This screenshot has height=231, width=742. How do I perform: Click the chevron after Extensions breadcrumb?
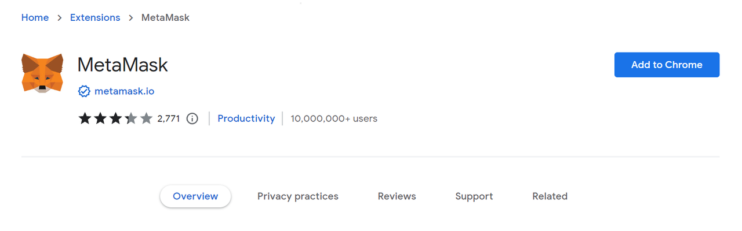(x=131, y=18)
